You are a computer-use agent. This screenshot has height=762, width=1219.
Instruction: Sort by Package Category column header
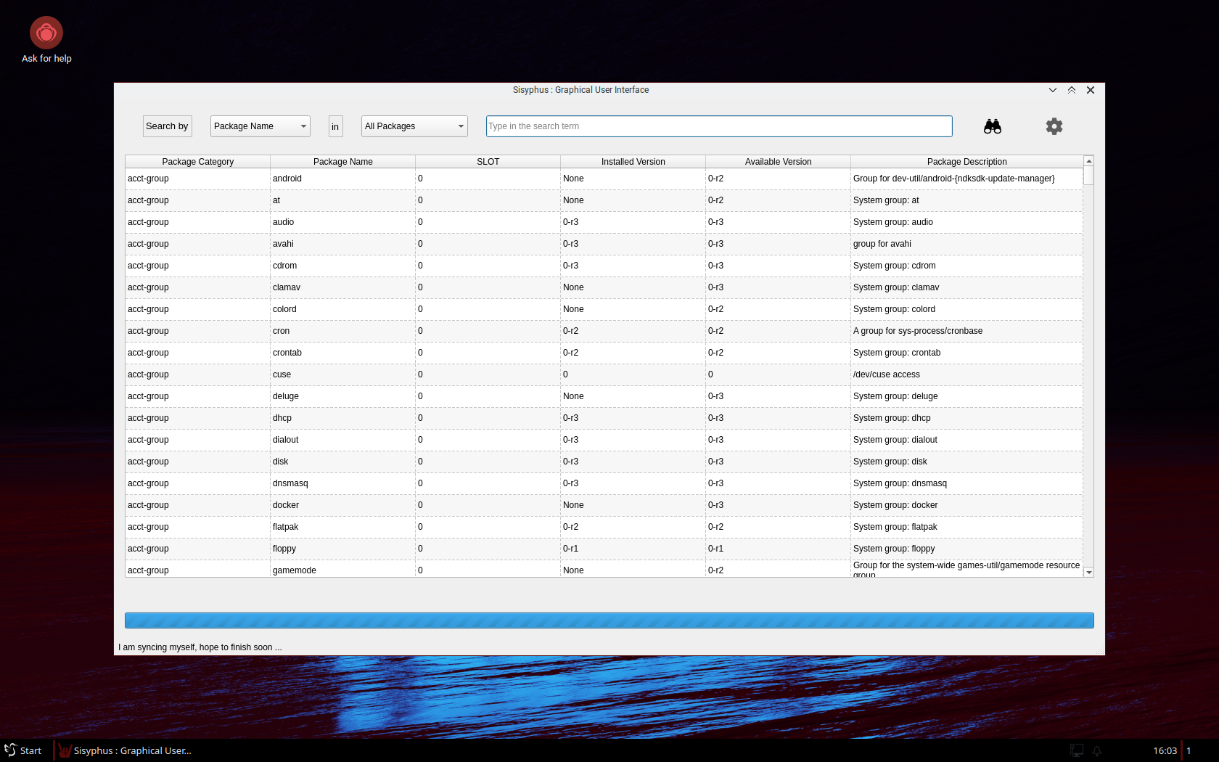click(x=198, y=162)
